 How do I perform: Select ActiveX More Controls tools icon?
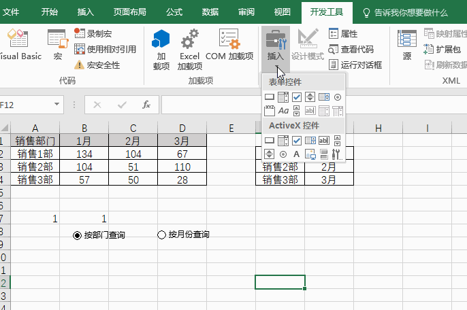pos(336,154)
